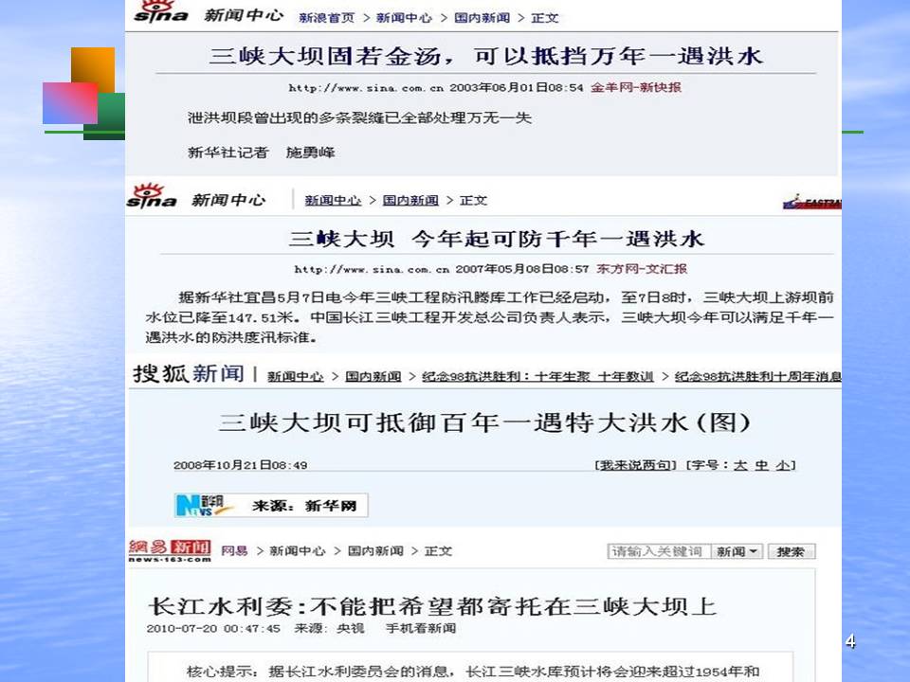Click 东方网-文汇报 source link
The image size is (910, 682).
coord(642,269)
